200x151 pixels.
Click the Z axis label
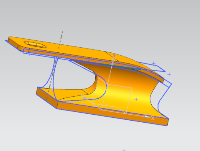tap(114, 56)
